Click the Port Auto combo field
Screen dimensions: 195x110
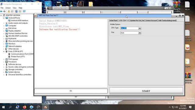click(129, 33)
